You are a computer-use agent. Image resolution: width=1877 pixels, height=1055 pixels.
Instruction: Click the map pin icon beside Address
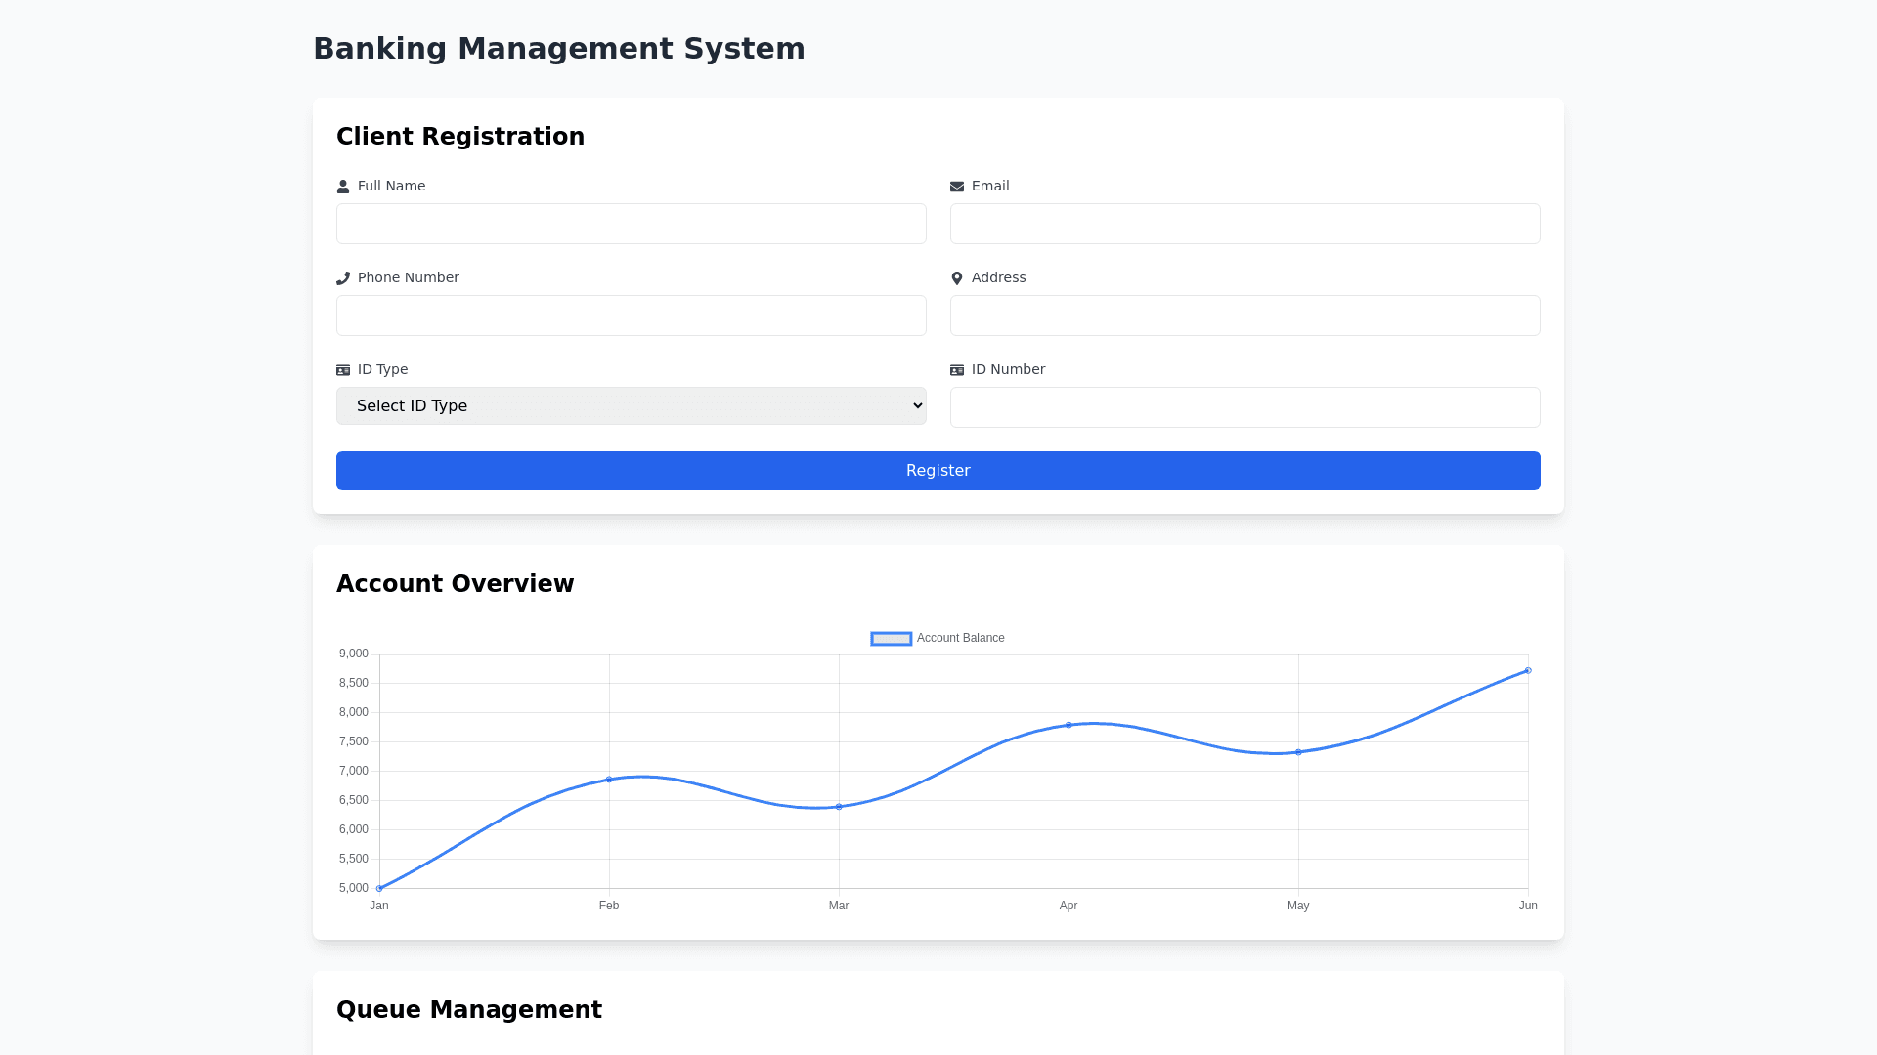point(957,278)
